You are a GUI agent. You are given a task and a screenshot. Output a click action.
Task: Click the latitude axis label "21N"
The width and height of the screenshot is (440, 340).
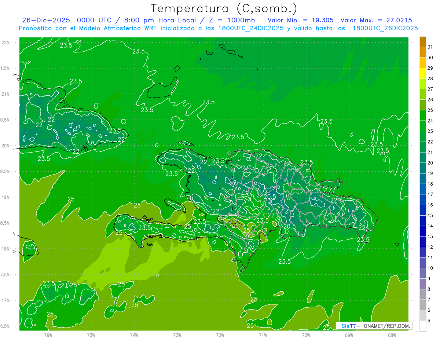click(x=6, y=94)
